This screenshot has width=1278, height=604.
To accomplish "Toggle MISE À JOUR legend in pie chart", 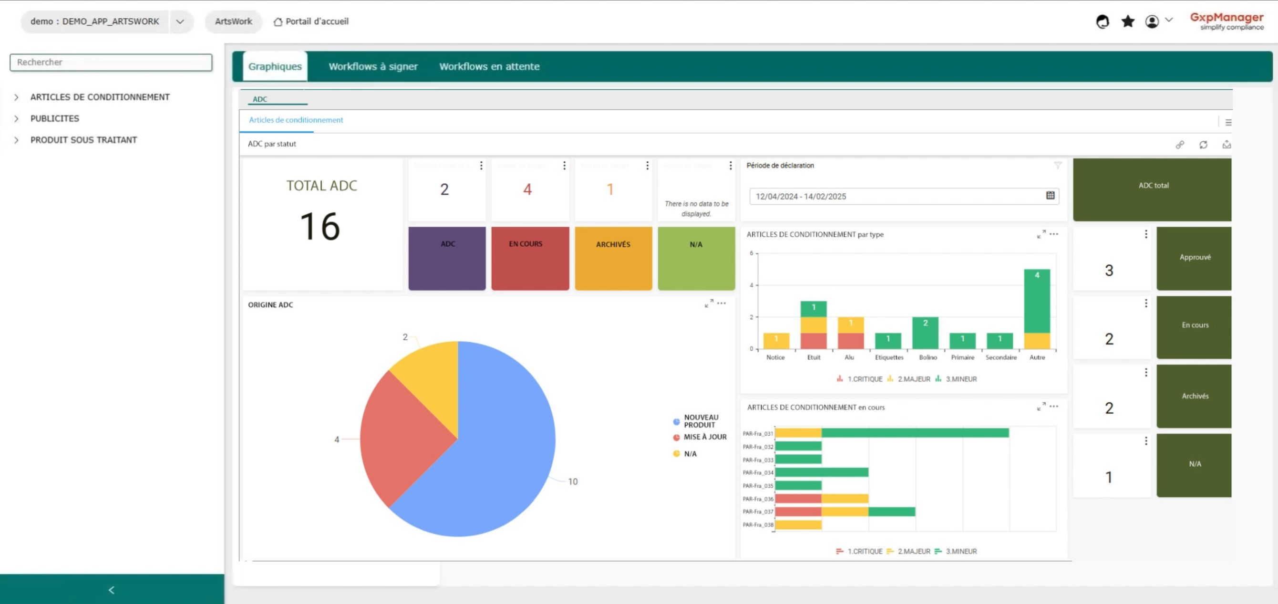I will coord(704,437).
